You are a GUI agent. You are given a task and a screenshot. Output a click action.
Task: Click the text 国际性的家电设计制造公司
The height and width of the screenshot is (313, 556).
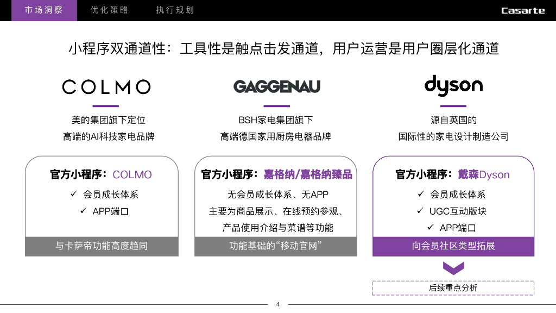tap(453, 136)
